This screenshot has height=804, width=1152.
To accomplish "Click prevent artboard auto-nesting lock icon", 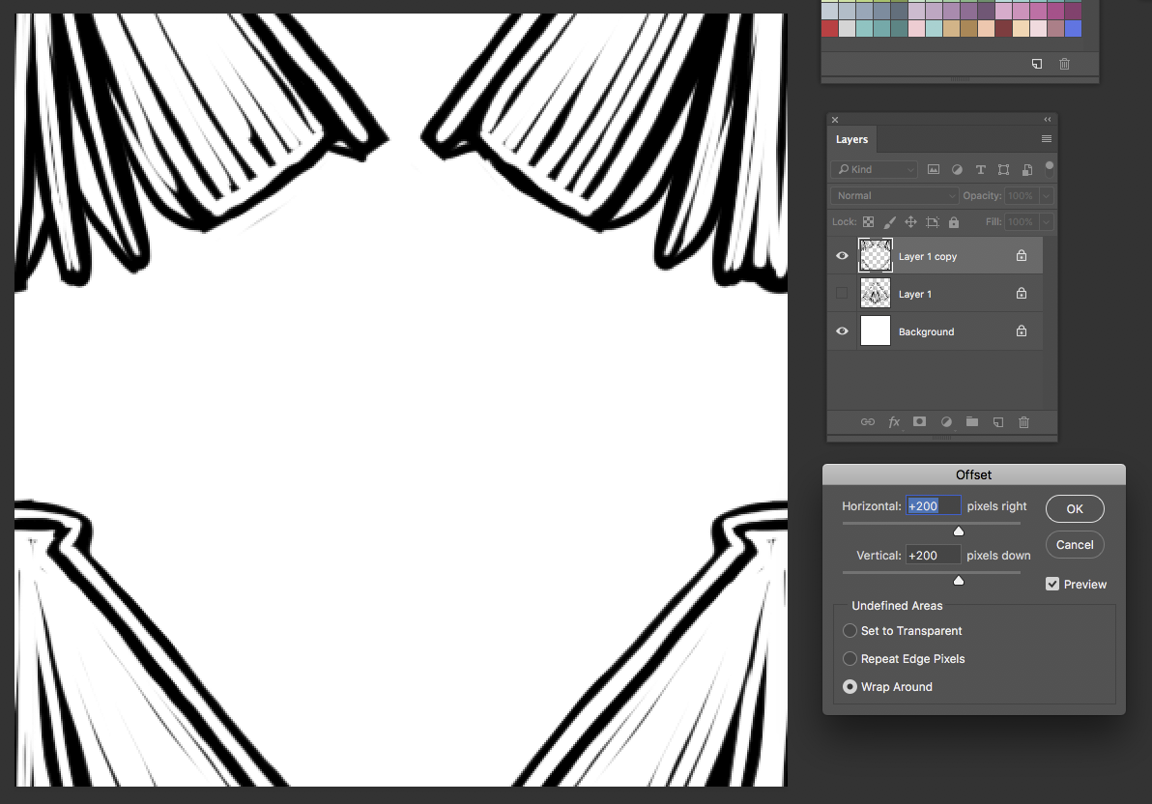I will point(933,222).
